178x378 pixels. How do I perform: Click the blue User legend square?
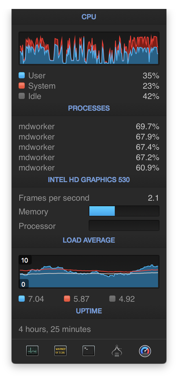point(22,76)
